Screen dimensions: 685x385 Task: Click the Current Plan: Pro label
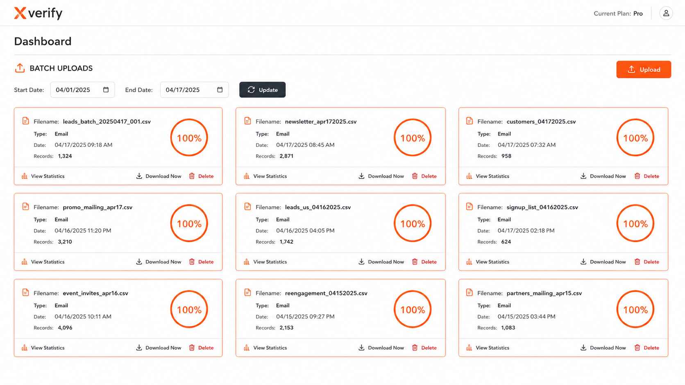(618, 14)
